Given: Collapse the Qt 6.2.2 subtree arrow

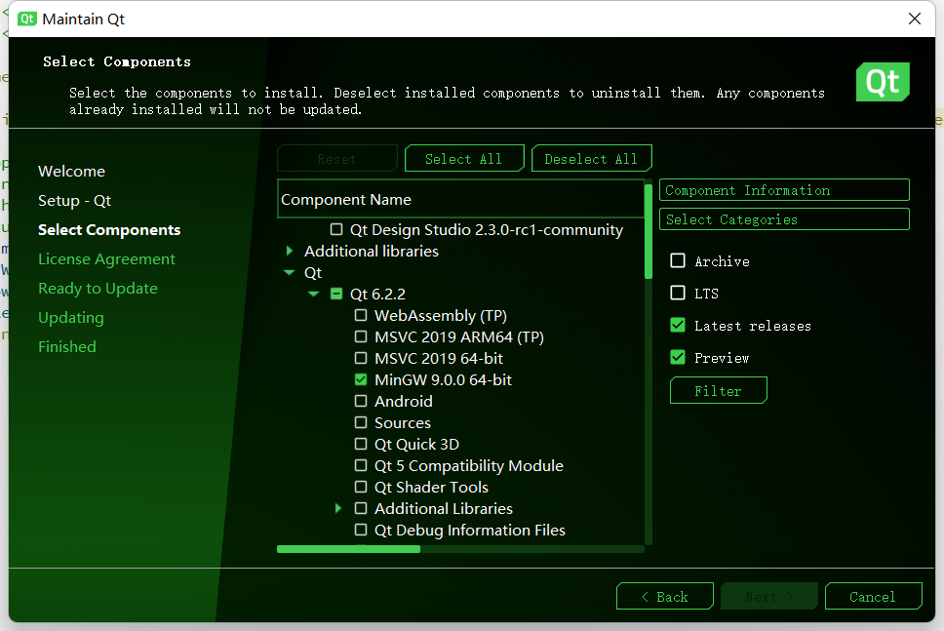Looking at the screenshot, I should [313, 294].
